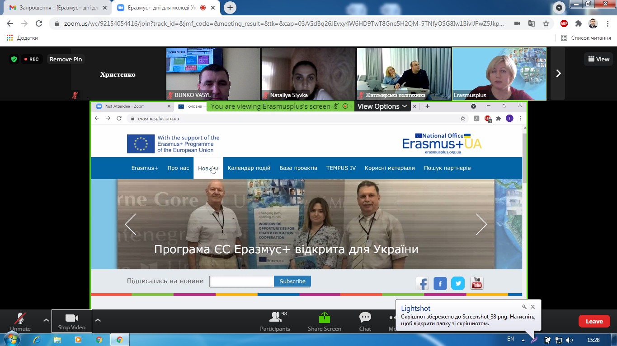This screenshot has height=346, width=617.
Task: Open the Zoom Chat panel
Action: [x=365, y=321]
